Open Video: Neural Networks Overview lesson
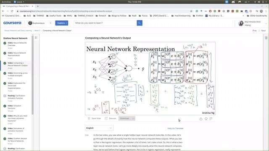 point(16,45)
